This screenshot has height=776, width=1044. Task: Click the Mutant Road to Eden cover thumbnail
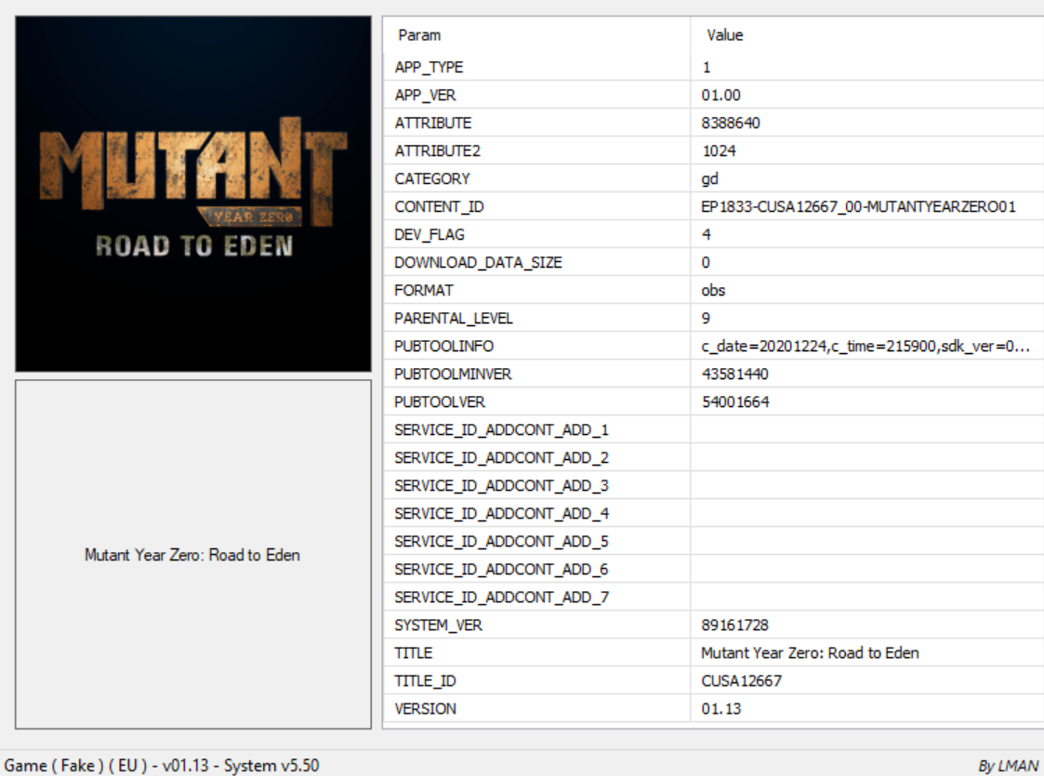(x=193, y=193)
